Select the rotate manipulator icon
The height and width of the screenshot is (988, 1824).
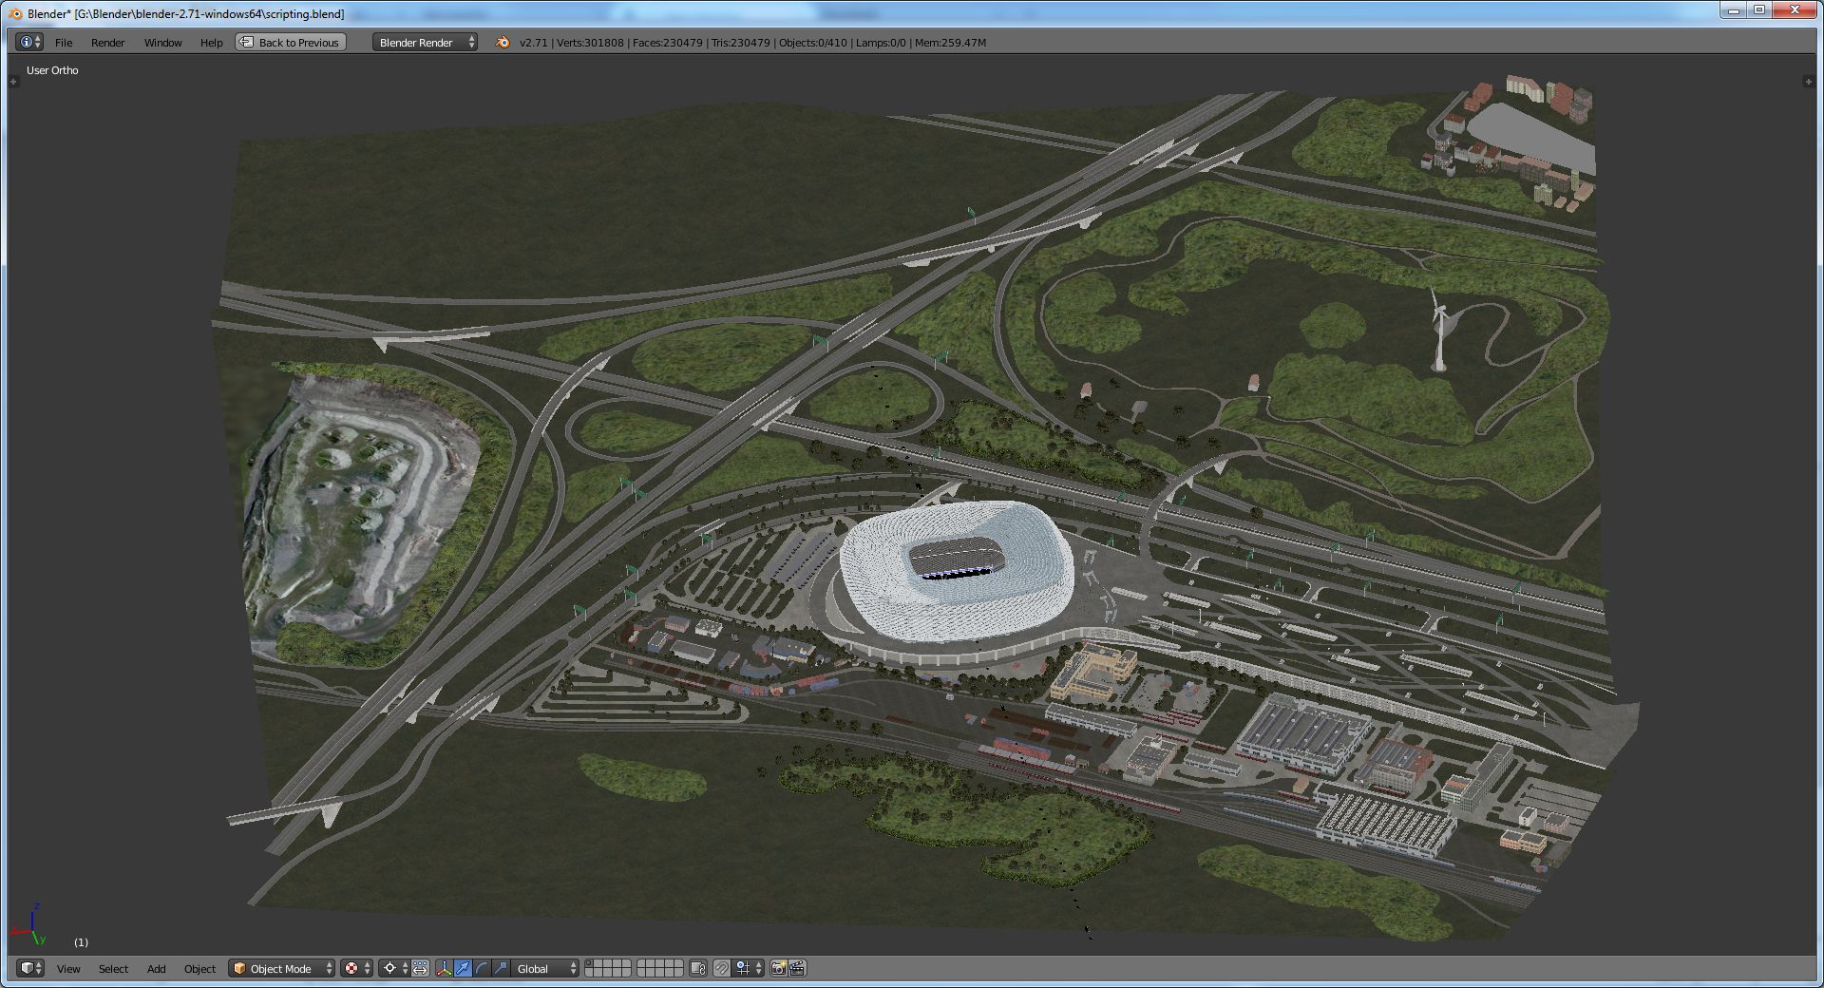482,968
